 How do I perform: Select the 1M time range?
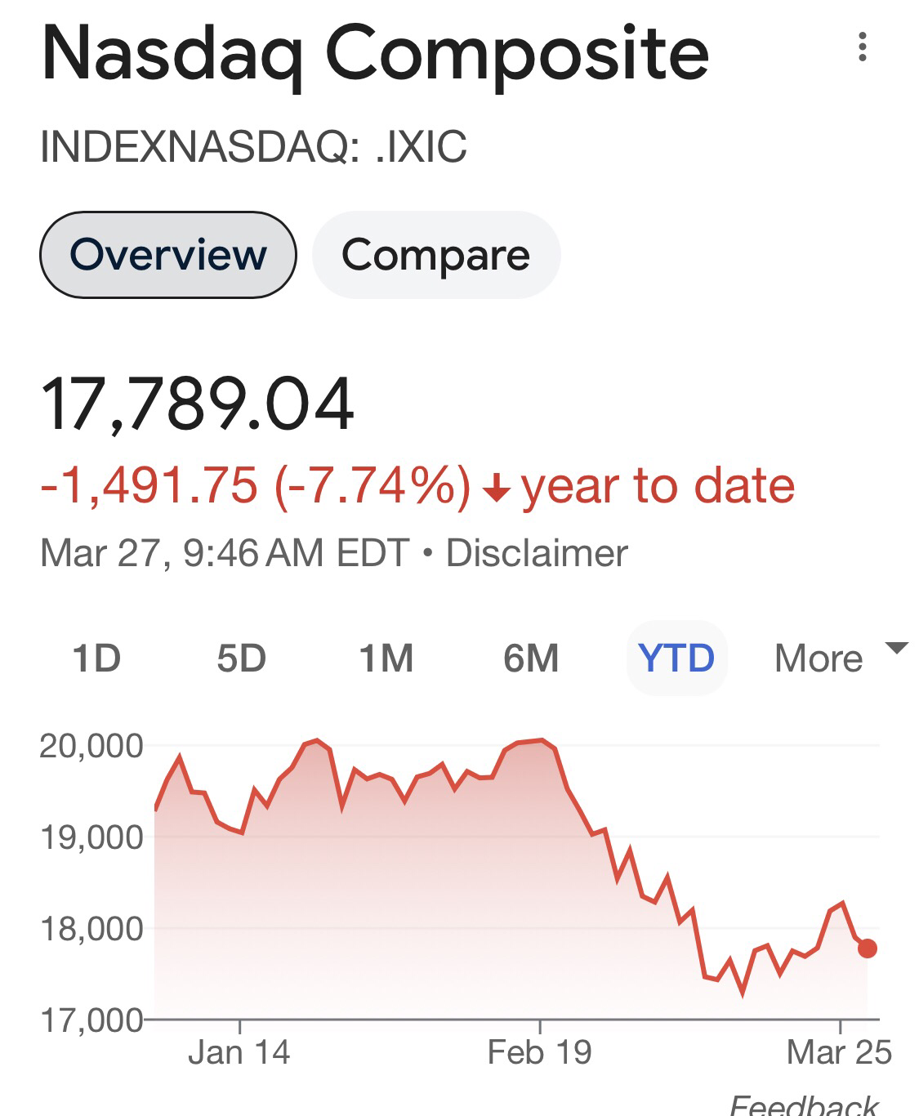(386, 658)
